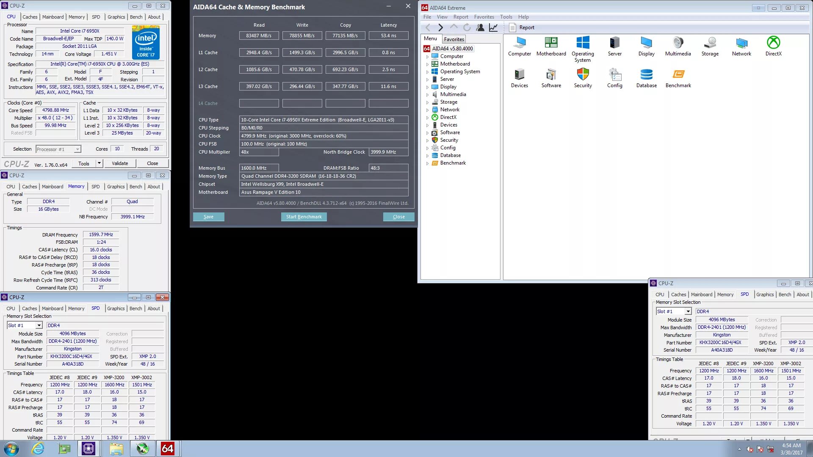
Task: Open the Mainboard tab in top CPU-Z window
Action: pos(53,17)
